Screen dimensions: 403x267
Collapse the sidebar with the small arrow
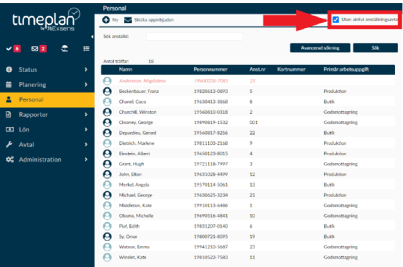(91, 37)
